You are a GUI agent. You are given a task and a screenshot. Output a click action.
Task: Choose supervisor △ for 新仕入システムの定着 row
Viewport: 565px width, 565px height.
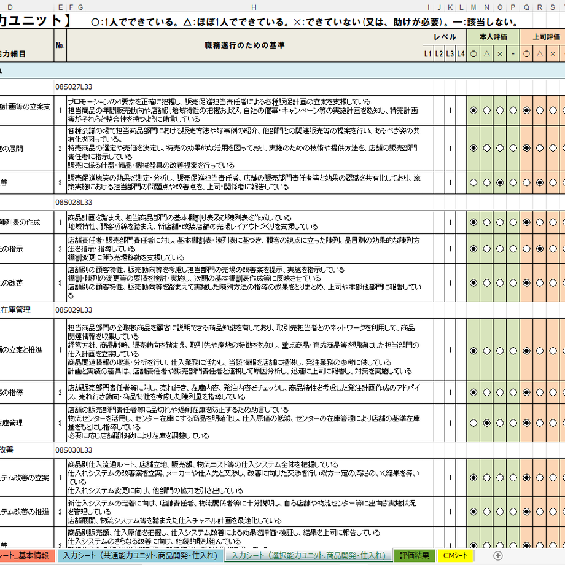[539, 512]
